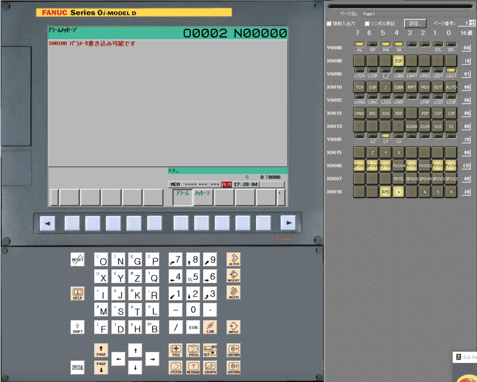
Task: Open the POS position screen key
Action: click(176, 350)
